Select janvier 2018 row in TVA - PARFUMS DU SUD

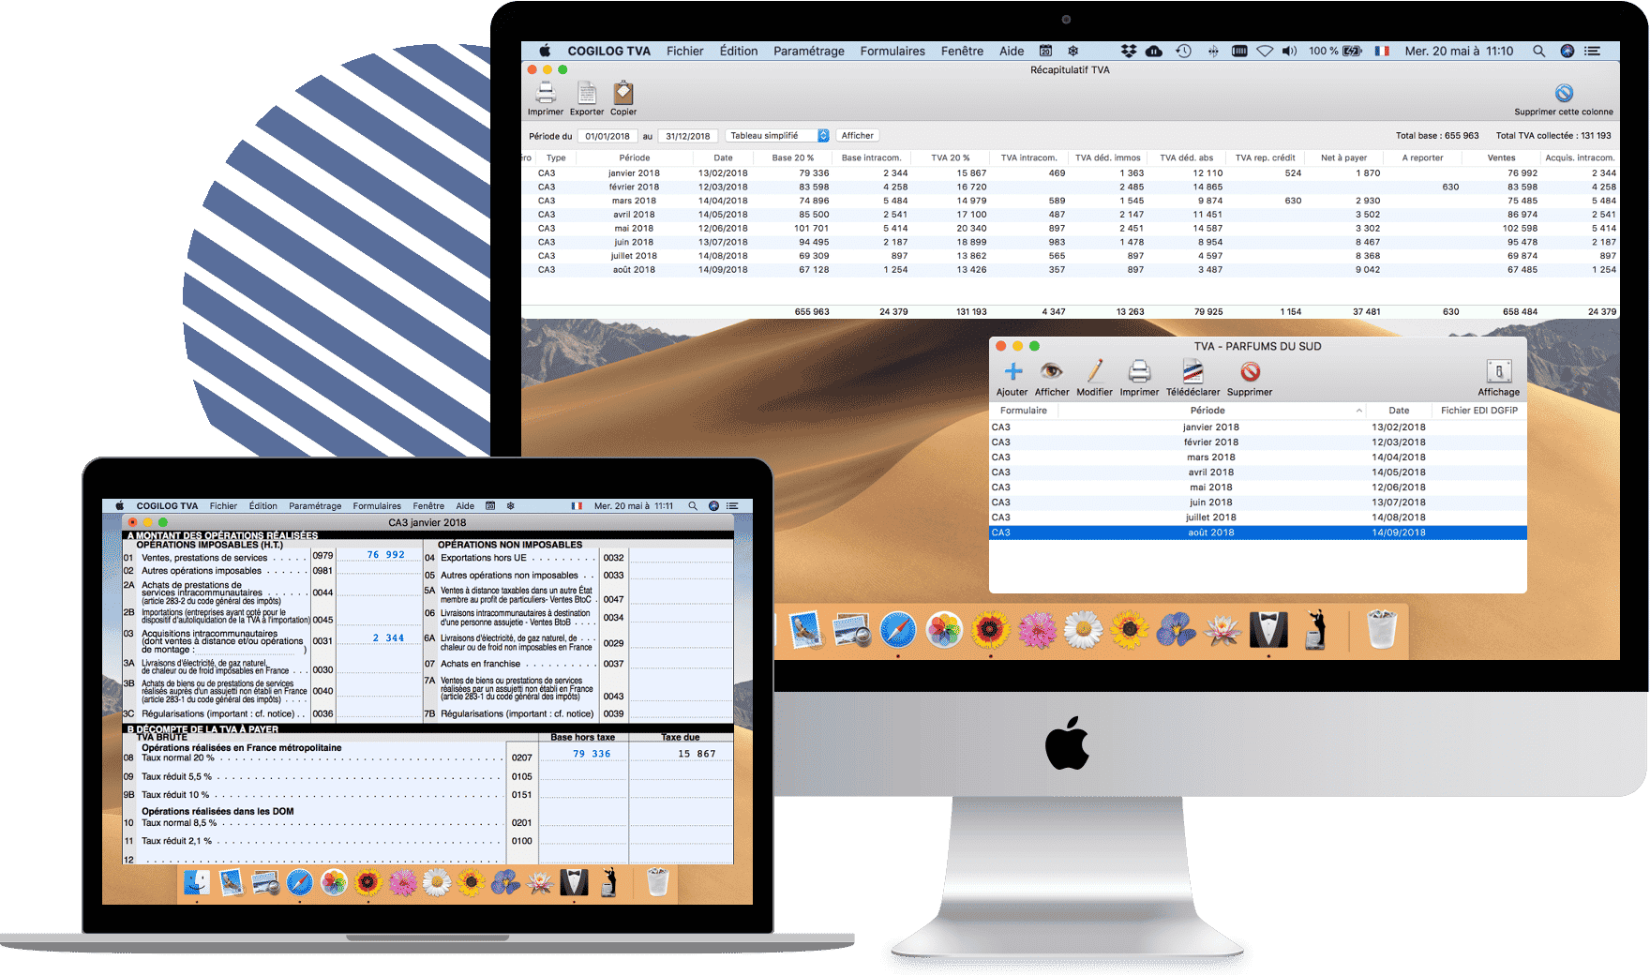click(1258, 427)
